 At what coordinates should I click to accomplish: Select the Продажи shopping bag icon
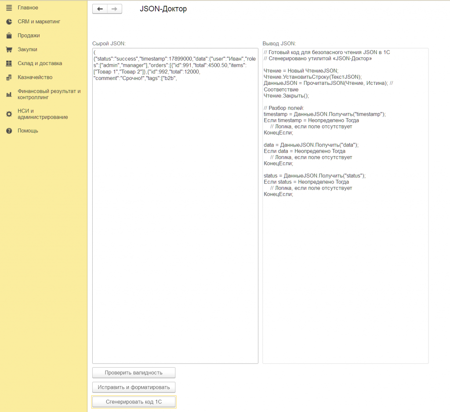coord(9,36)
